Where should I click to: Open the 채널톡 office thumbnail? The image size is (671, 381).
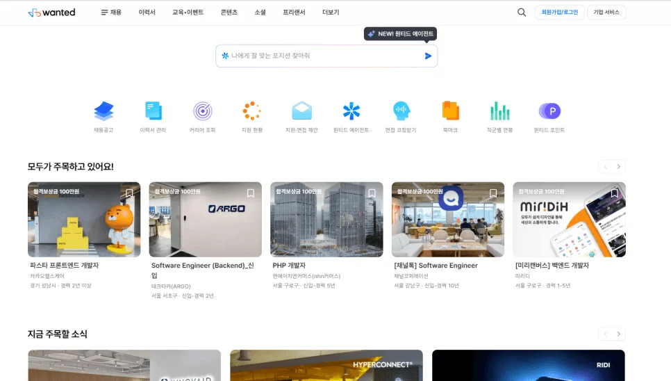448,220
